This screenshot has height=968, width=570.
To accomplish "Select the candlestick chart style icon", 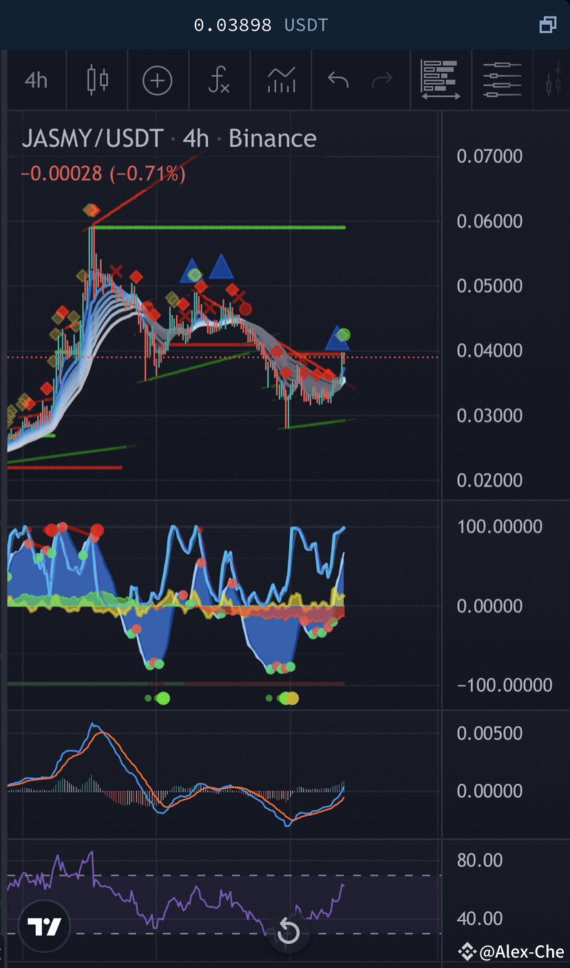I will coord(96,80).
